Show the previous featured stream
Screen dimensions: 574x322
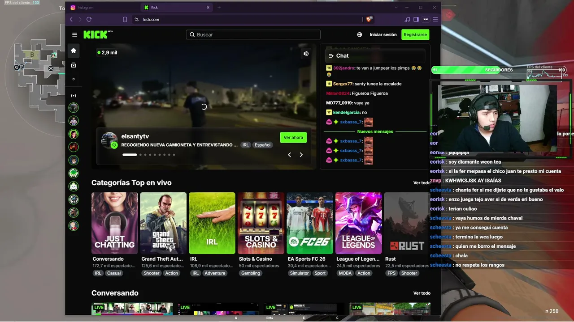pyautogui.click(x=289, y=155)
